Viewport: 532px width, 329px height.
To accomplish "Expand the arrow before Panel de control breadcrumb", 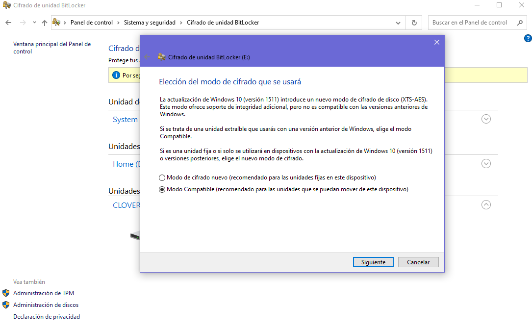I will click(65, 23).
